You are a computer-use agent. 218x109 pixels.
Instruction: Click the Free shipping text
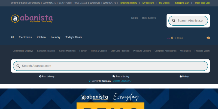(x=122, y=77)
